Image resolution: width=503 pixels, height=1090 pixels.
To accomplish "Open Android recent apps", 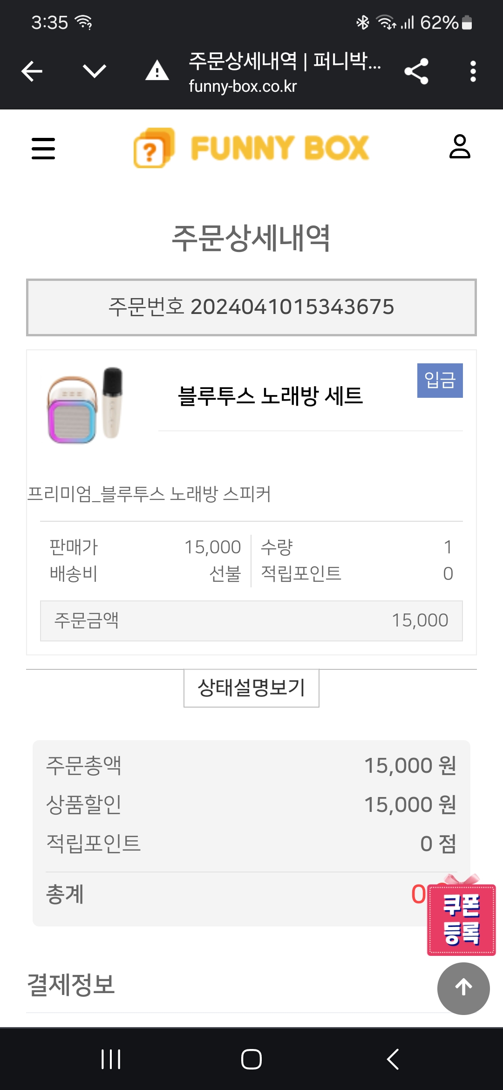I will 111,1059.
